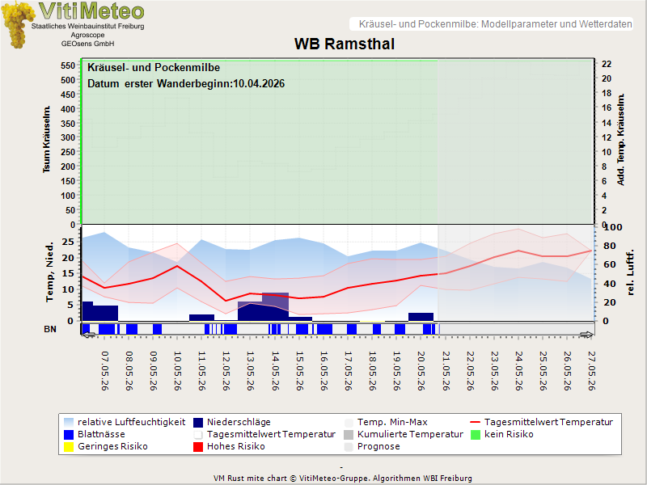Click the 'Staatliches Weinbauinstitut Freiburg' text
Viewport: 647px width, 485px height.
(x=88, y=26)
